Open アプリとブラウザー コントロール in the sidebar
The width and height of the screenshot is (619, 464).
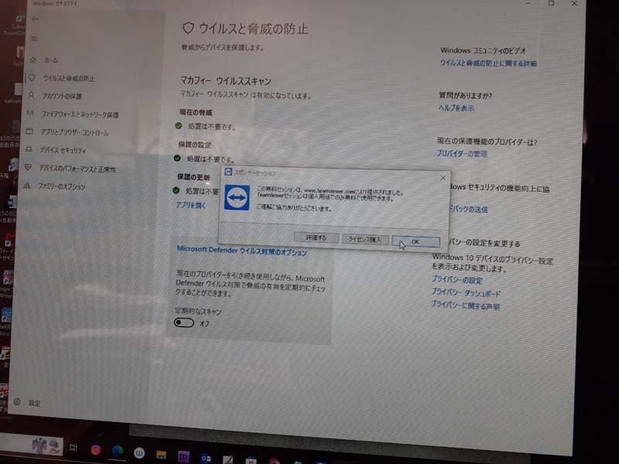tap(67, 131)
